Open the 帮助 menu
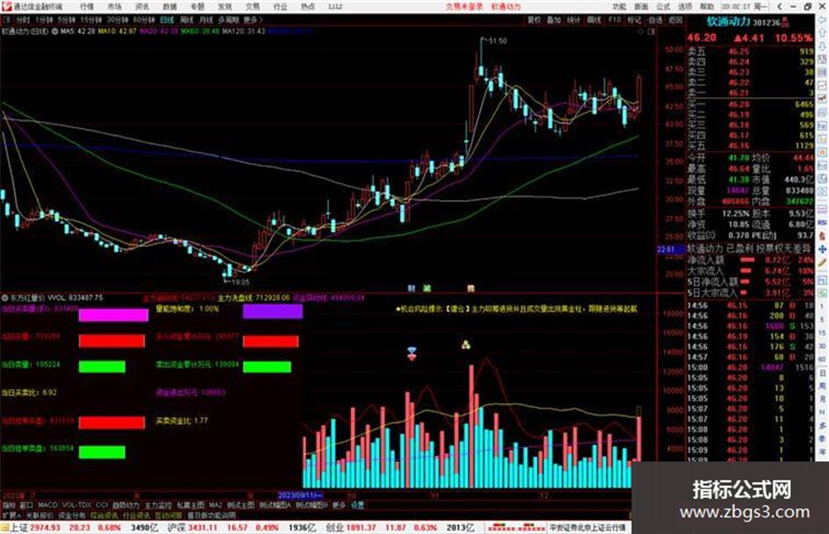The height and width of the screenshot is (534, 829). pos(707,7)
